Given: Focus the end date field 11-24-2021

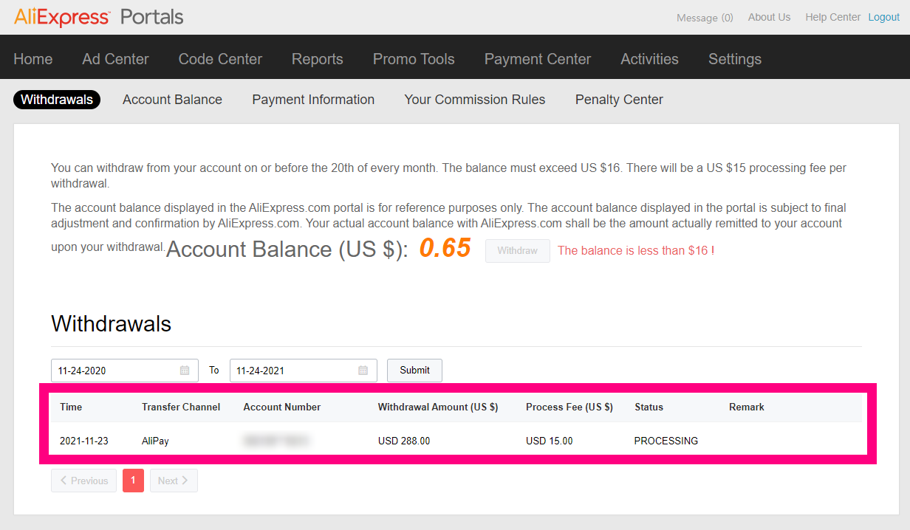Looking at the screenshot, I should click(304, 371).
